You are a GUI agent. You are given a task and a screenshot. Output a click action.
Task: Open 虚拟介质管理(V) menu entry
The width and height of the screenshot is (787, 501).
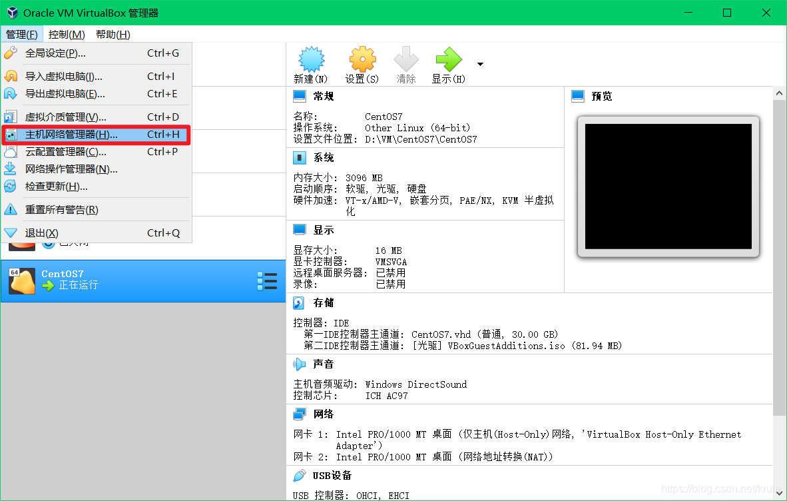point(96,117)
